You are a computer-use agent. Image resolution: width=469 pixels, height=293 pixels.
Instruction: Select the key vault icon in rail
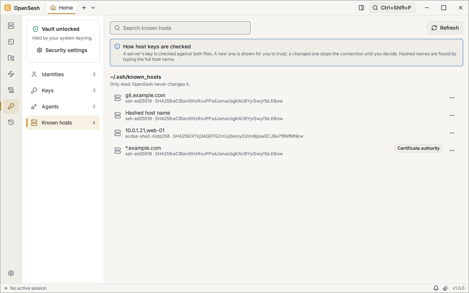11,106
